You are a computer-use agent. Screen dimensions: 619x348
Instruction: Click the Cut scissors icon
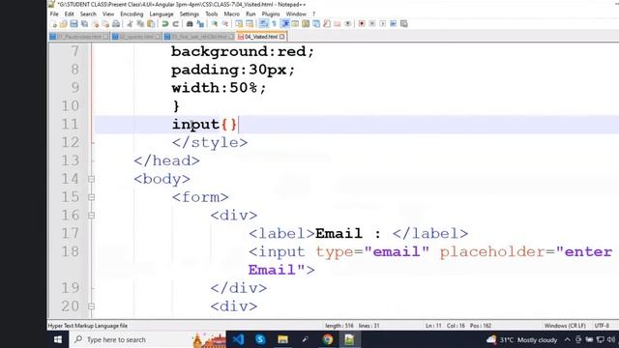pos(129,23)
